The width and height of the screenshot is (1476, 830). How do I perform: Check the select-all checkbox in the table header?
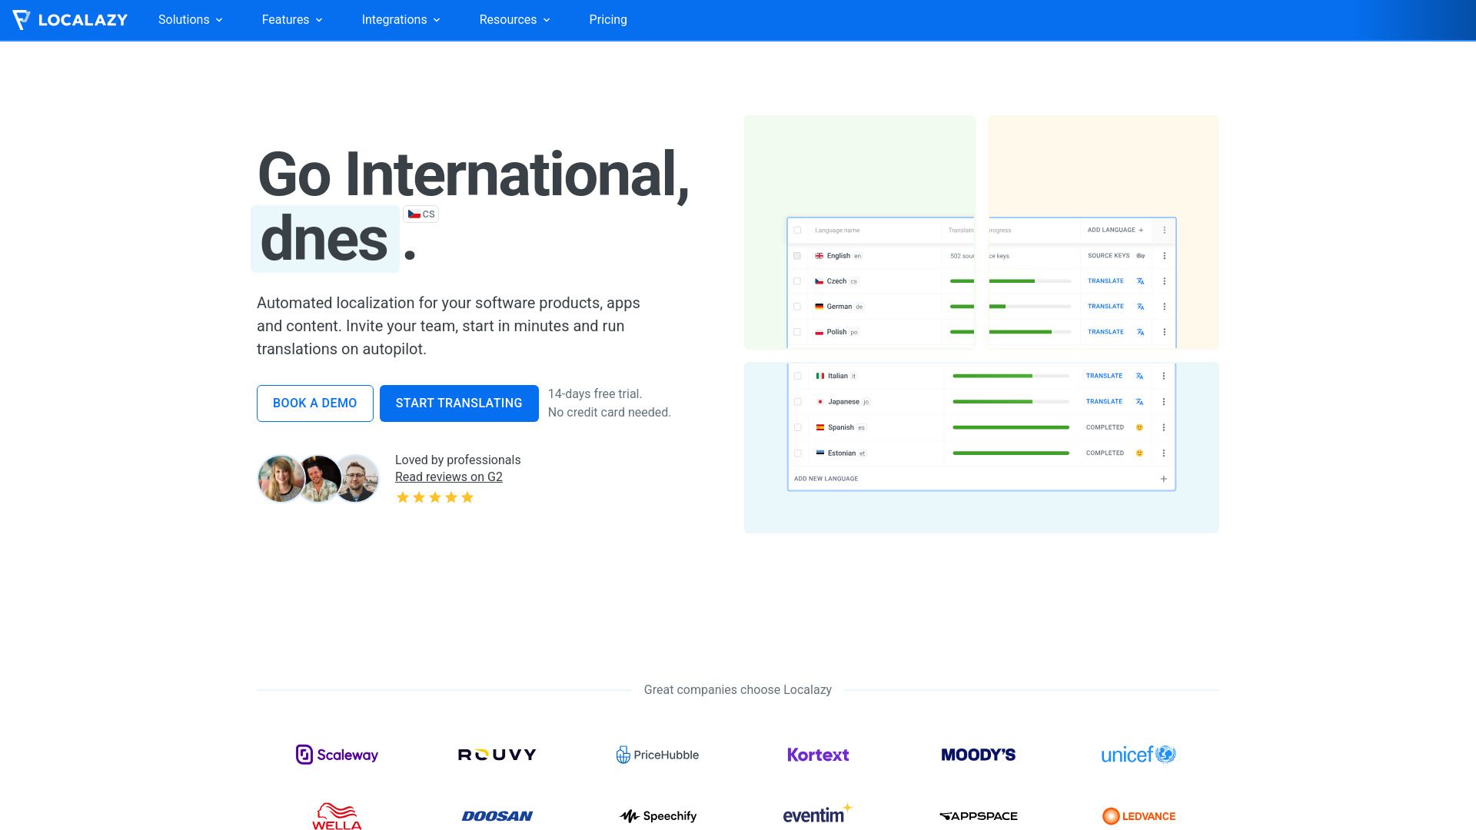pos(797,230)
